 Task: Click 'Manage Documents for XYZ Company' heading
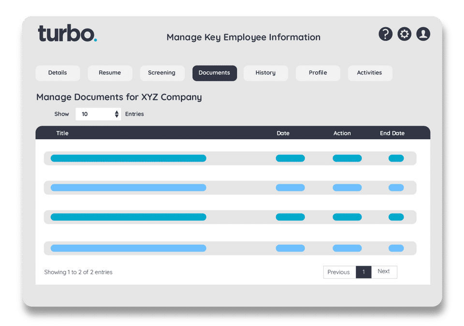tap(119, 97)
